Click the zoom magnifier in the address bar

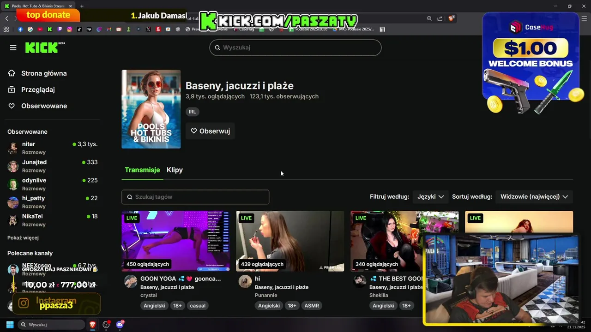pyautogui.click(x=429, y=18)
